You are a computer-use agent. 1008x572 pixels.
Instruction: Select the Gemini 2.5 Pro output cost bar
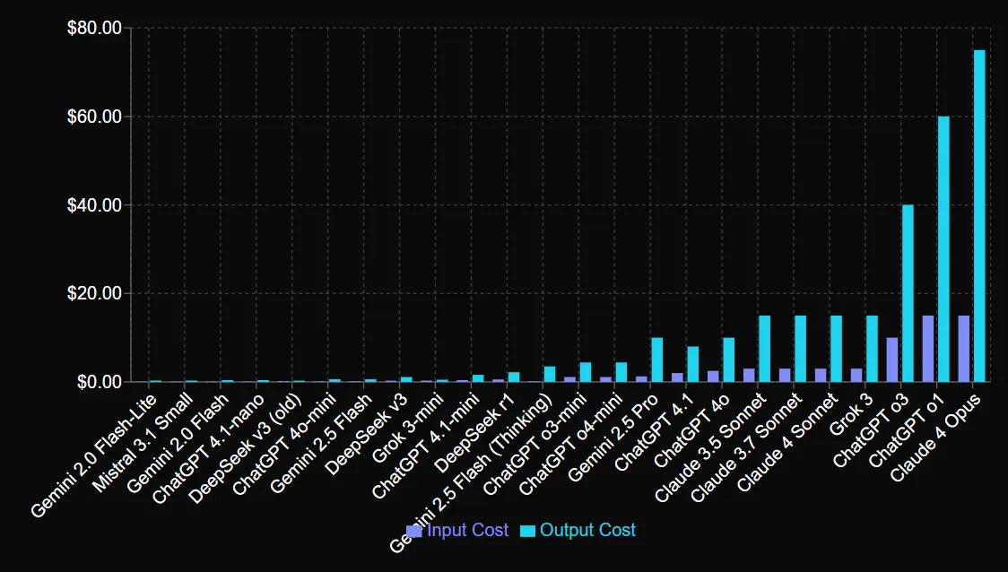[657, 360]
